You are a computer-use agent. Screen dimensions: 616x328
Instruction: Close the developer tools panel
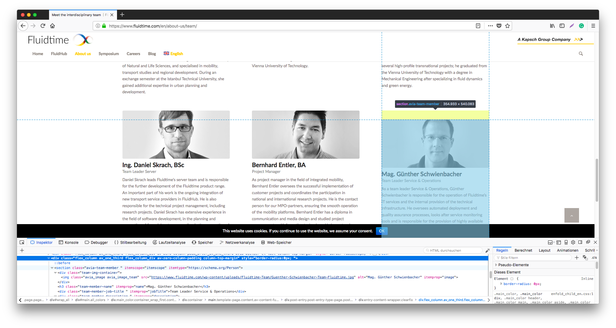tap(595, 242)
